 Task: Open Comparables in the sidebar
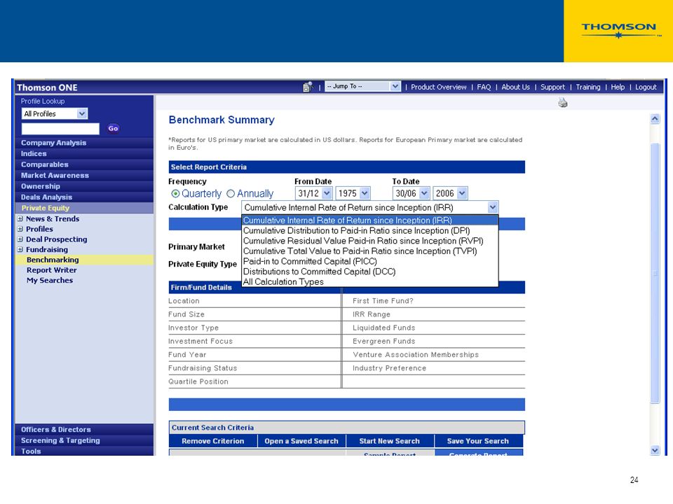(x=84, y=164)
